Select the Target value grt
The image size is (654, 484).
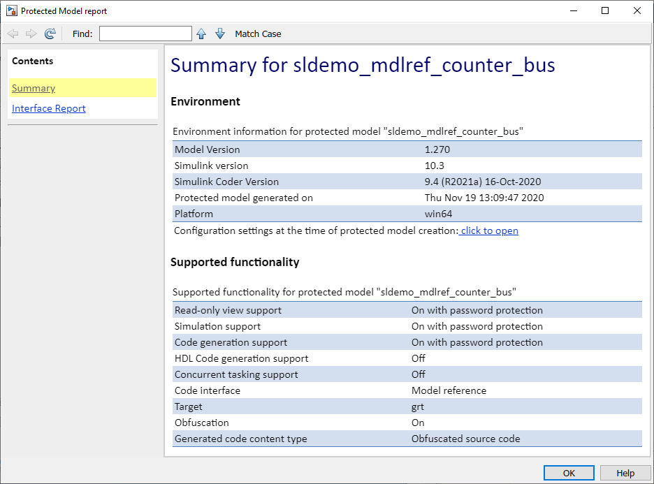tap(418, 407)
